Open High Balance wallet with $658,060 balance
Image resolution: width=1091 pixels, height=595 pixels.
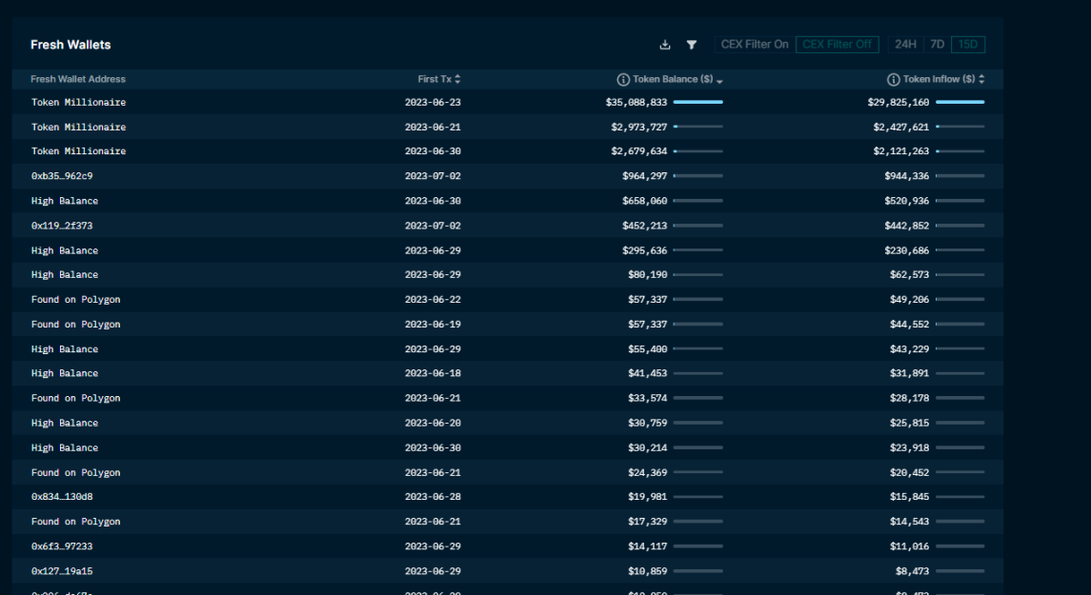click(65, 201)
